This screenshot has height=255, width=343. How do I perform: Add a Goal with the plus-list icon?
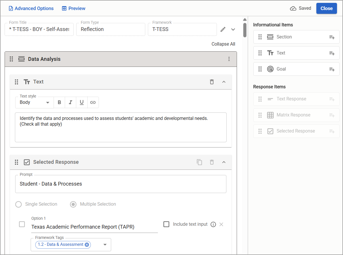click(332, 69)
